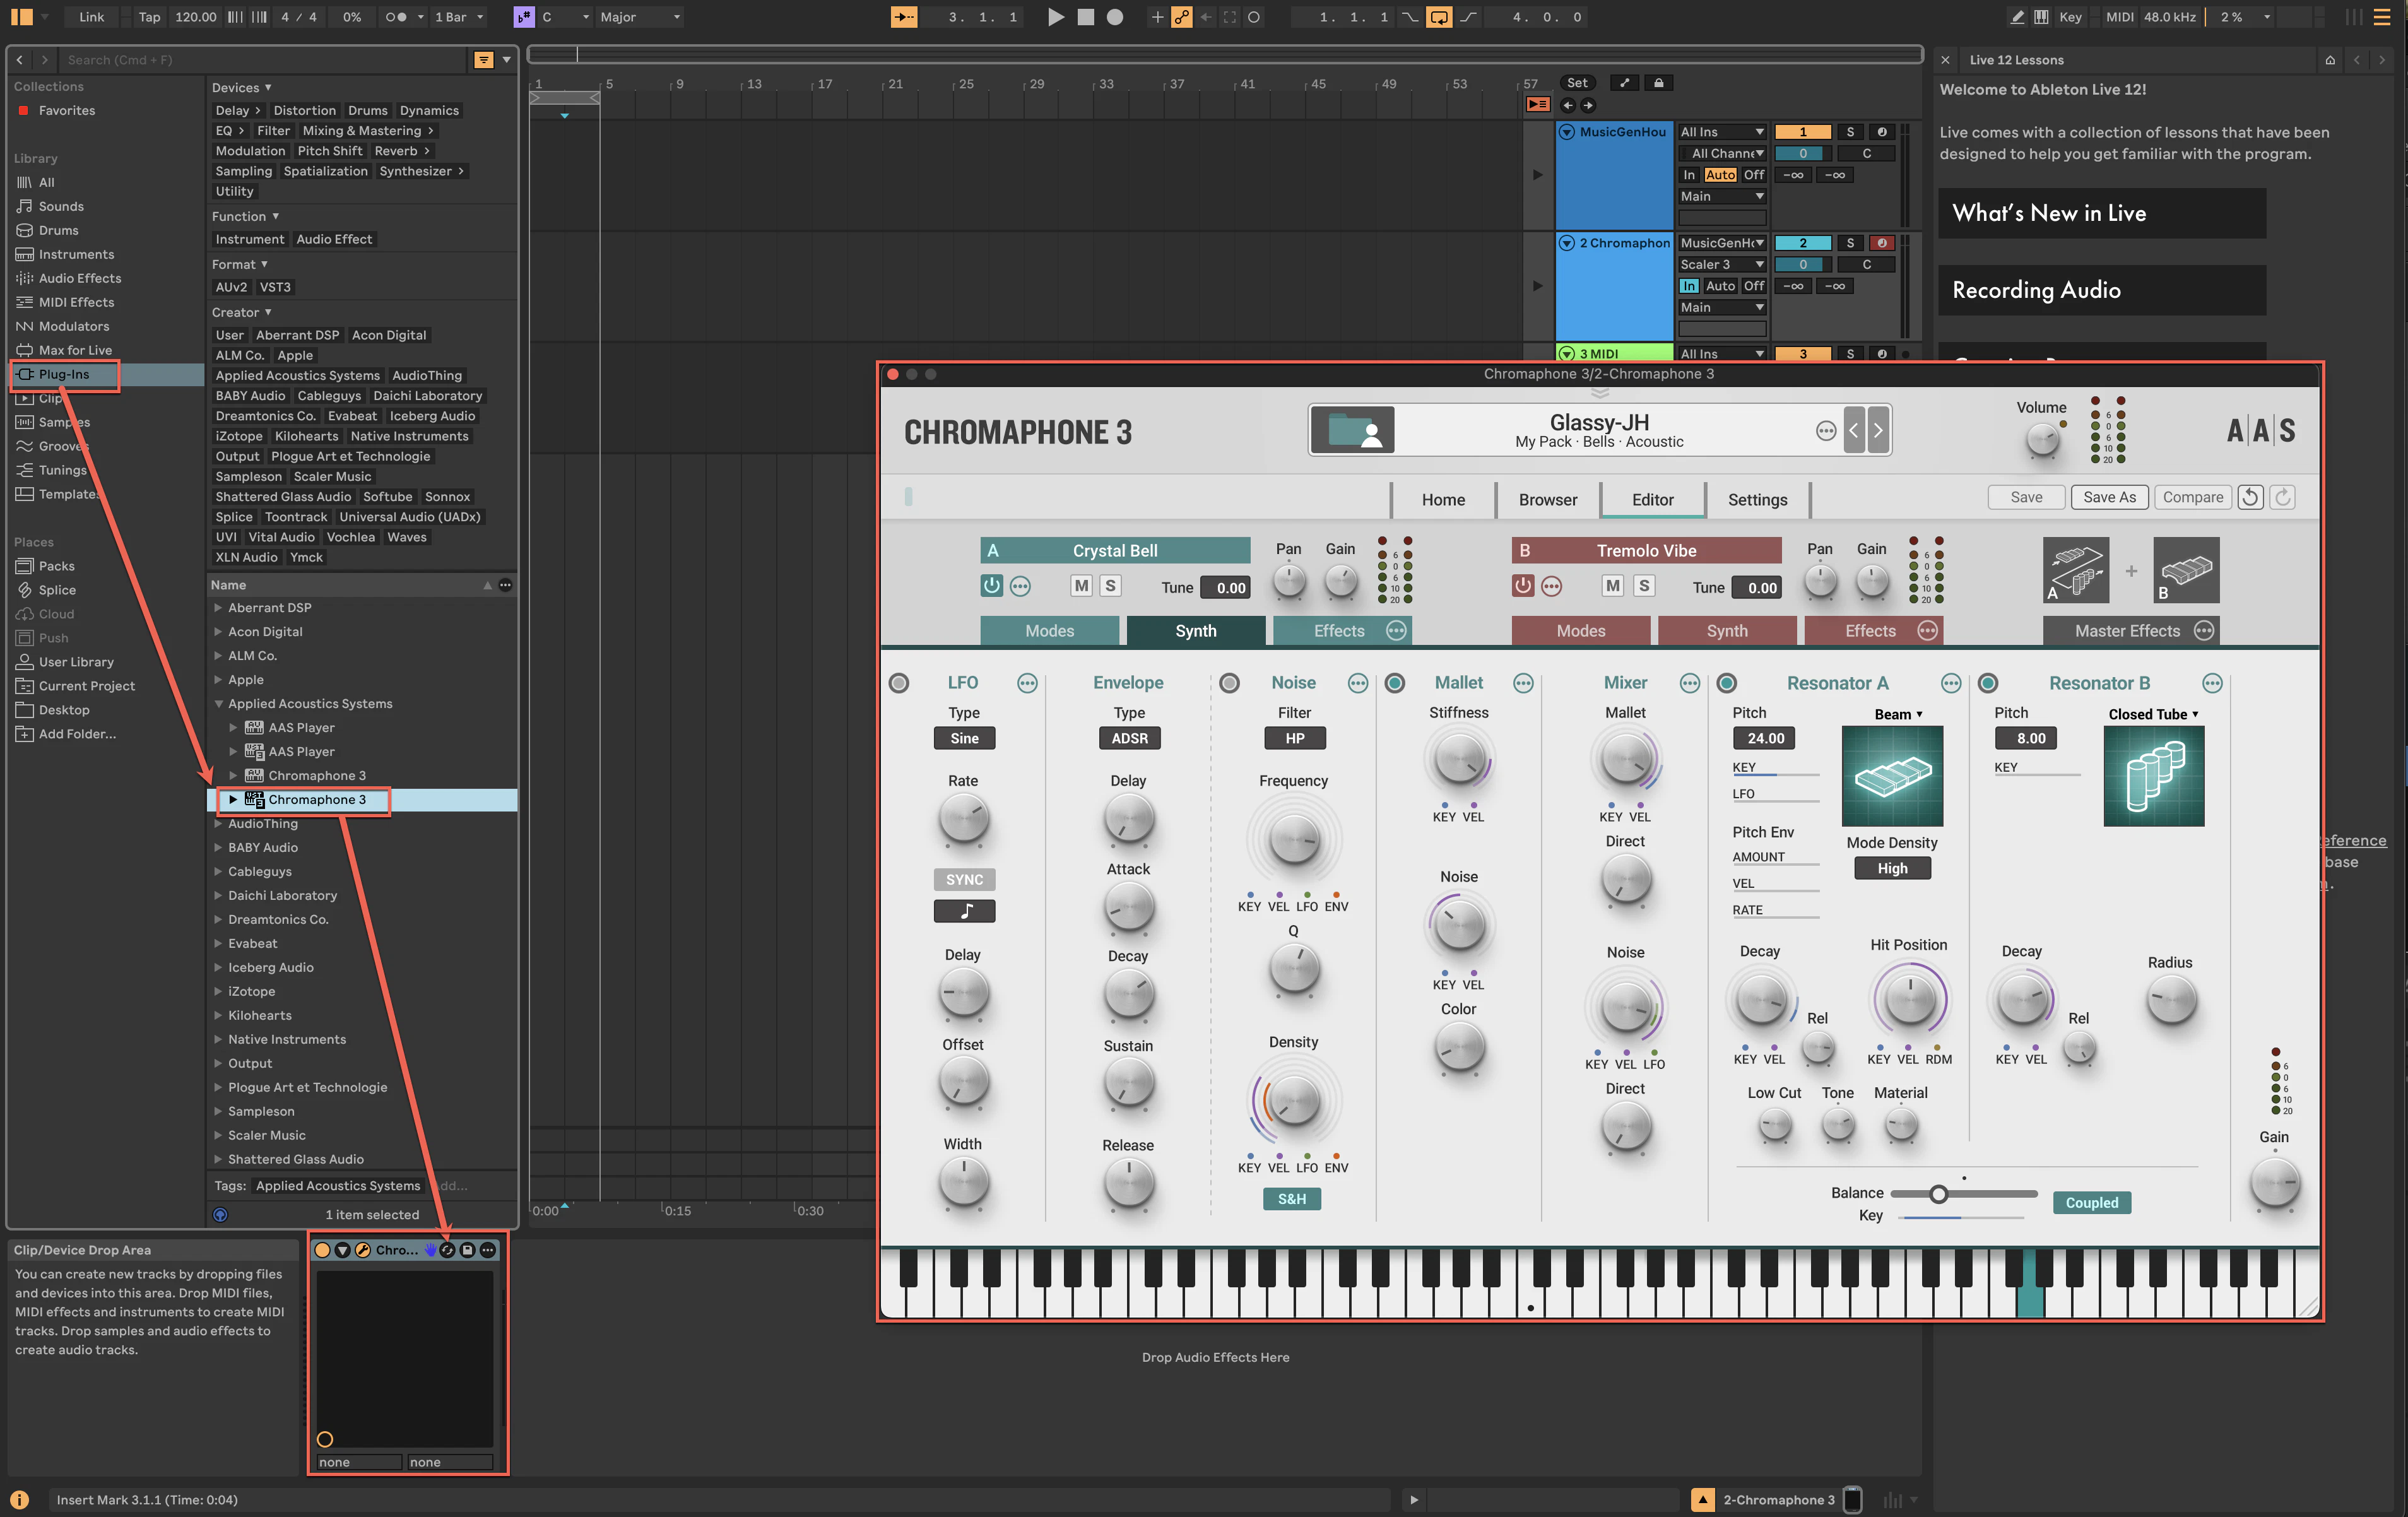Open Master Effects options icon

[x=2204, y=631]
